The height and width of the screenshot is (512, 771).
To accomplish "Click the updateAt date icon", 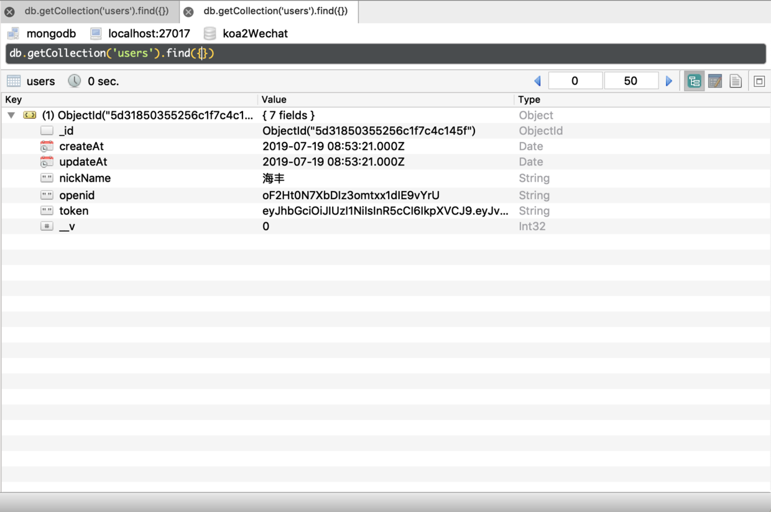I will pos(47,162).
